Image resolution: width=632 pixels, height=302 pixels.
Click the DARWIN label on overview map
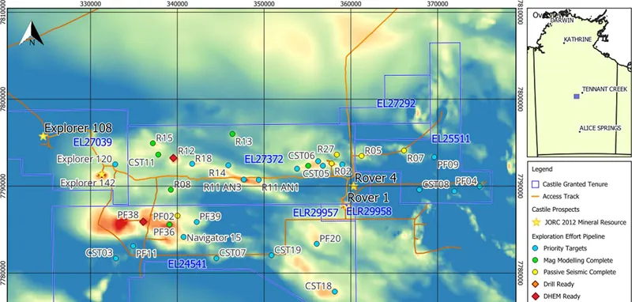562,21
